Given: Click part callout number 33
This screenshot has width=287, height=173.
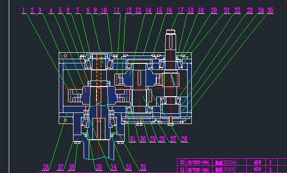Looking at the screenshot, I should click(x=128, y=167).
